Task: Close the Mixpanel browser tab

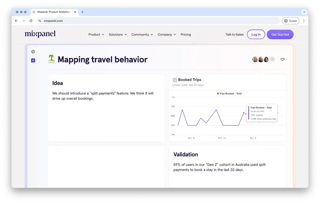Action: 75,12
